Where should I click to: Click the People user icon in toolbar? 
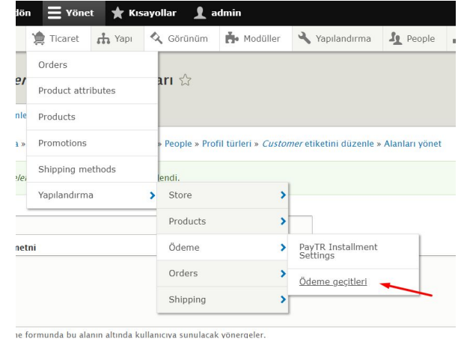tap(394, 38)
